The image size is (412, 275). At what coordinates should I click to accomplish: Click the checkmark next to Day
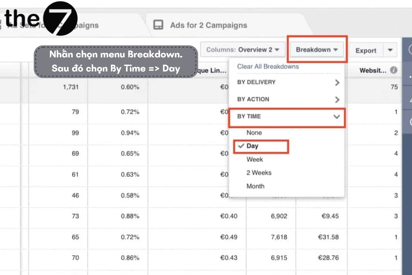click(241, 146)
